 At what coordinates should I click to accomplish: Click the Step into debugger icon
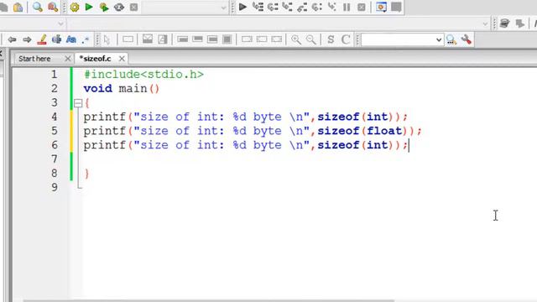(x=287, y=7)
